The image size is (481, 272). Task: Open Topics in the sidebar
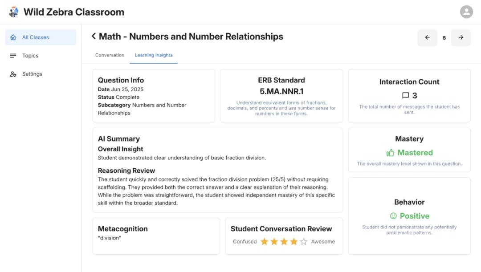click(30, 56)
